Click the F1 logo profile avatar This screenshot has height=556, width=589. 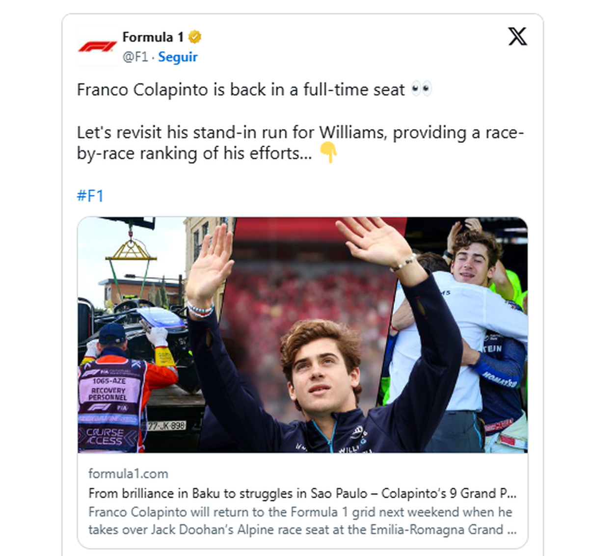[x=97, y=47]
